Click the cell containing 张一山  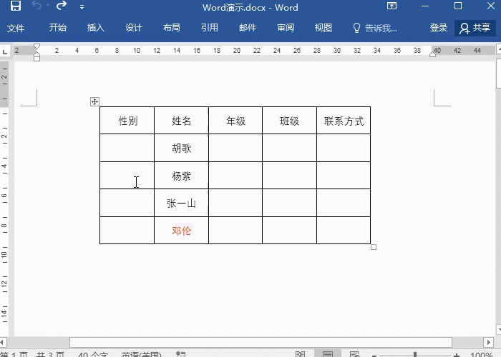(x=181, y=203)
